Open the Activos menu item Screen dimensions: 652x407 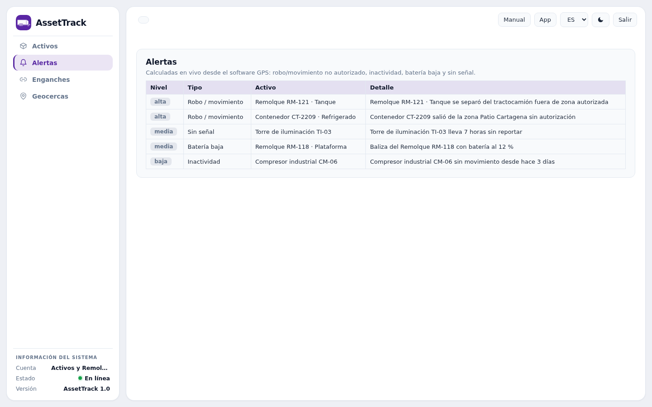[x=63, y=46]
